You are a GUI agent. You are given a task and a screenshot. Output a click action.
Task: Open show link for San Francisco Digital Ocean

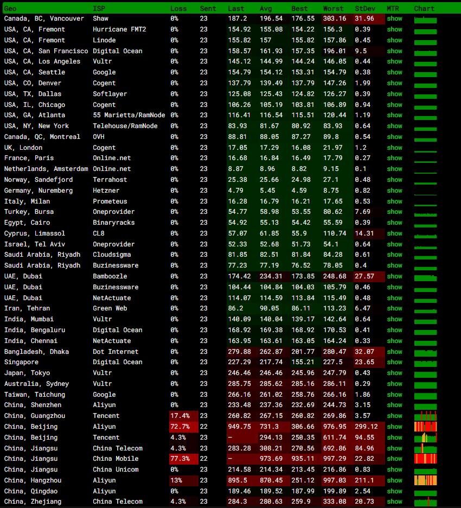point(394,51)
